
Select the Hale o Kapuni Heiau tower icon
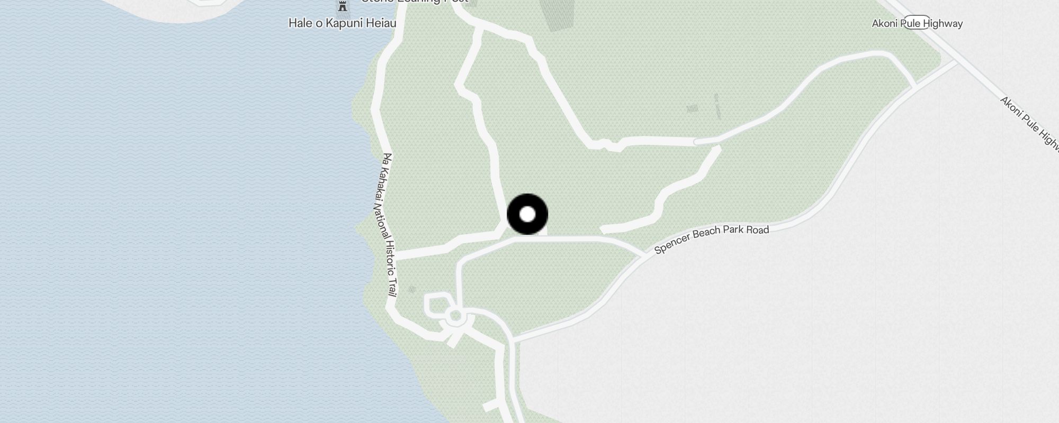343,6
